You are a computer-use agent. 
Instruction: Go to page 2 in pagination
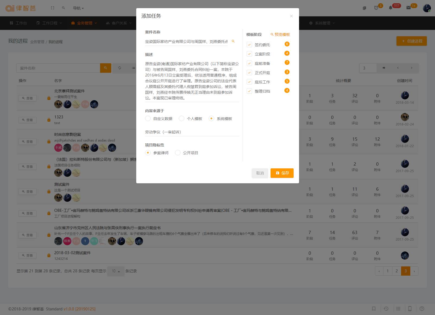pos(396,271)
